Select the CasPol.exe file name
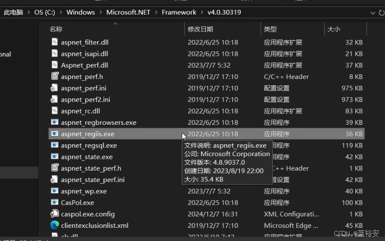This screenshot has height=241, width=385. 78,203
